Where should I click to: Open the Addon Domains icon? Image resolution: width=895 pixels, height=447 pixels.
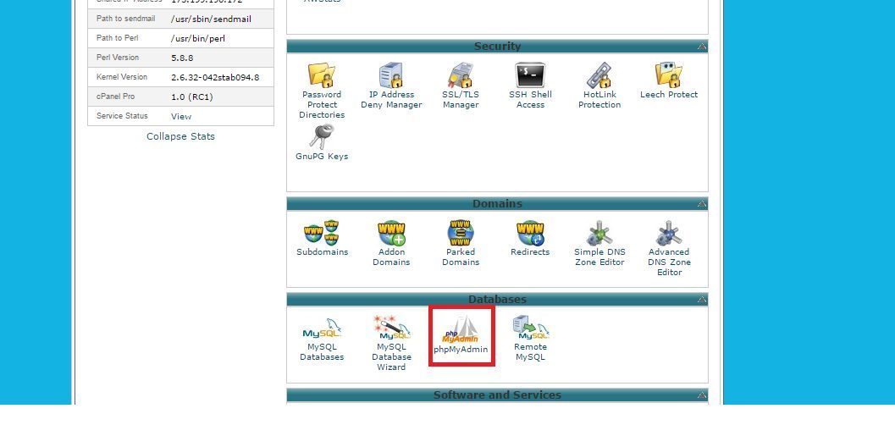(x=391, y=233)
